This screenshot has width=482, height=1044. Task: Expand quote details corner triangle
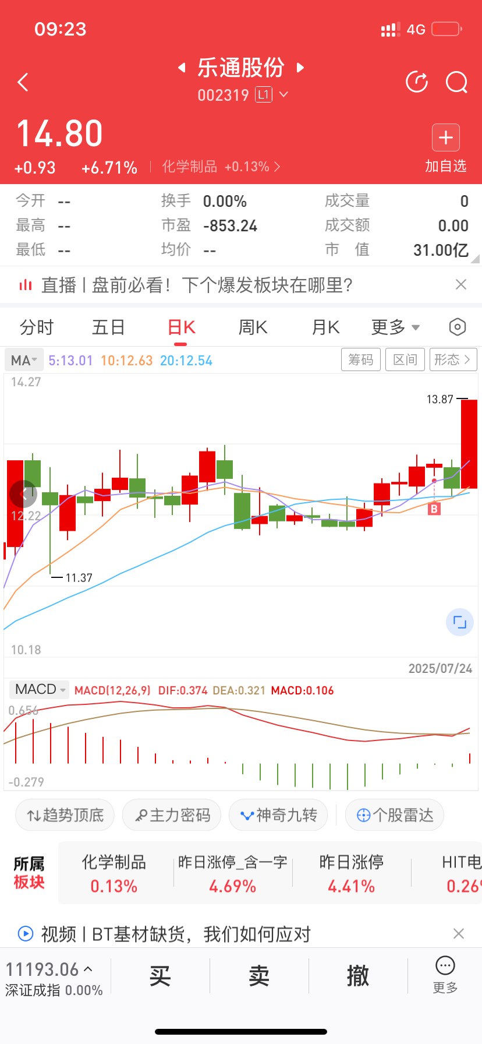point(476,259)
